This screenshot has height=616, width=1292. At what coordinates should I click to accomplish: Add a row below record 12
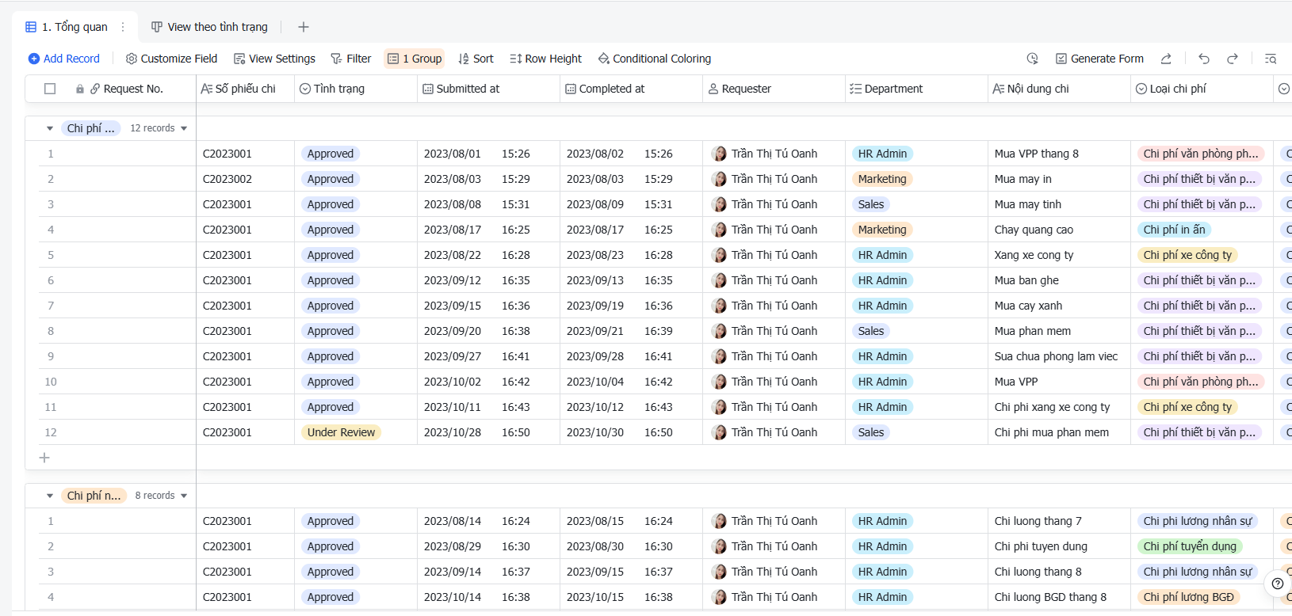click(x=44, y=458)
